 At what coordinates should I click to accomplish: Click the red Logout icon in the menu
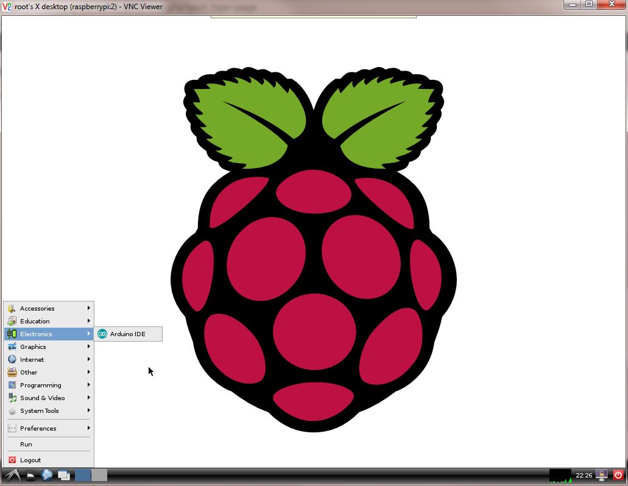12,460
